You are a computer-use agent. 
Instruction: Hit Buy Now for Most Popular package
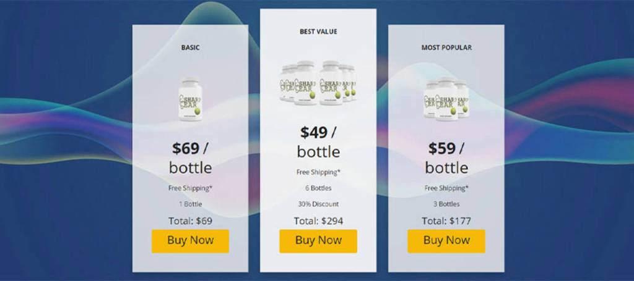pyautogui.click(x=446, y=241)
